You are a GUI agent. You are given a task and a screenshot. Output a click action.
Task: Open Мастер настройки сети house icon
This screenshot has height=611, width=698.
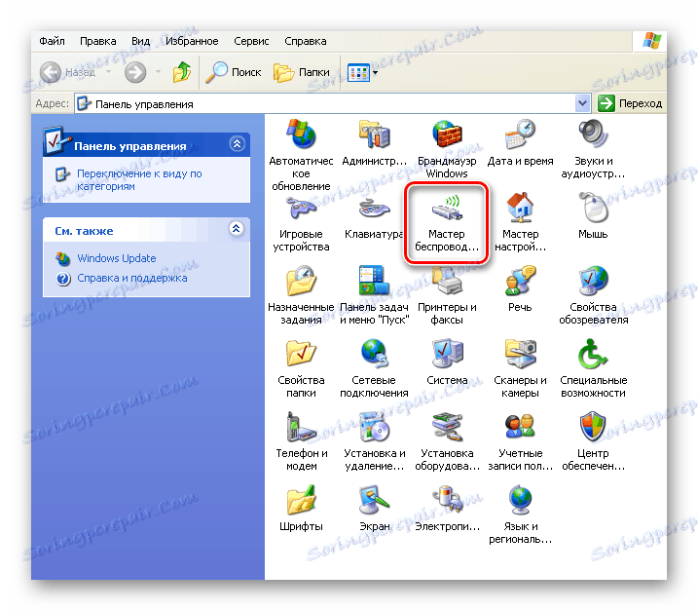pyautogui.click(x=520, y=208)
